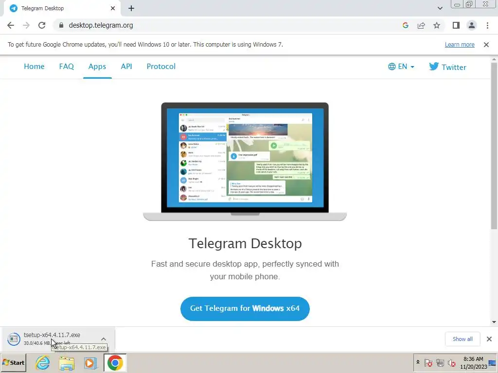Open Windows Explorer folder on taskbar

[x=66, y=363]
